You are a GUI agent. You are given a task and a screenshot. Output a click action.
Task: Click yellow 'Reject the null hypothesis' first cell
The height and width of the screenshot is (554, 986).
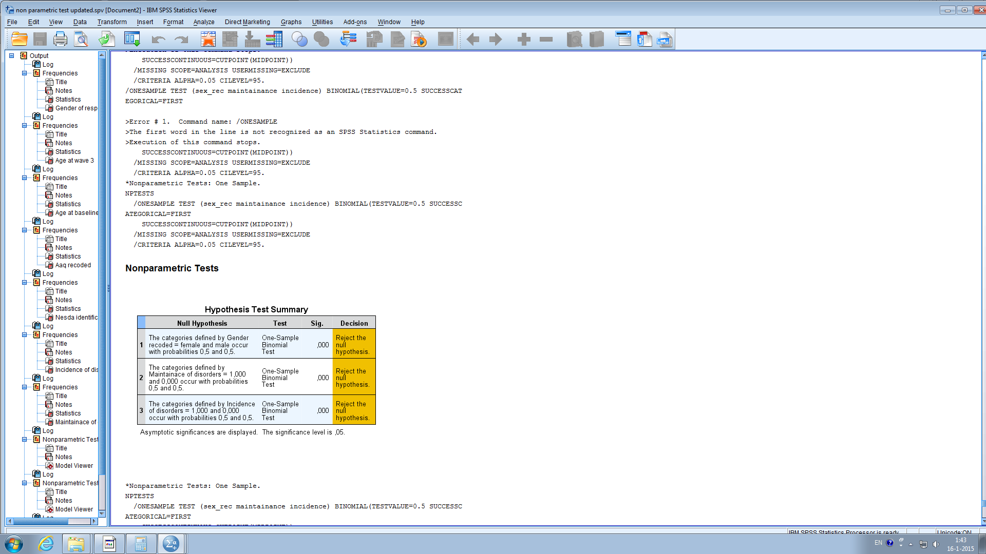353,344
